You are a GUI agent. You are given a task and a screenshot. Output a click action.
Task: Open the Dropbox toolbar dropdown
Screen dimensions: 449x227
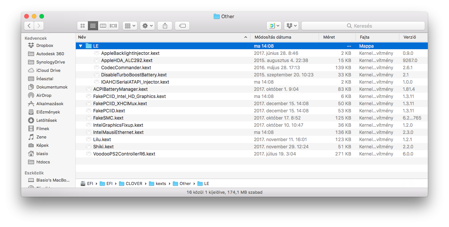[x=291, y=26]
